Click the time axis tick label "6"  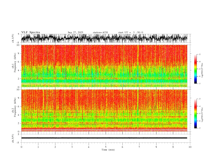tap(122, 147)
